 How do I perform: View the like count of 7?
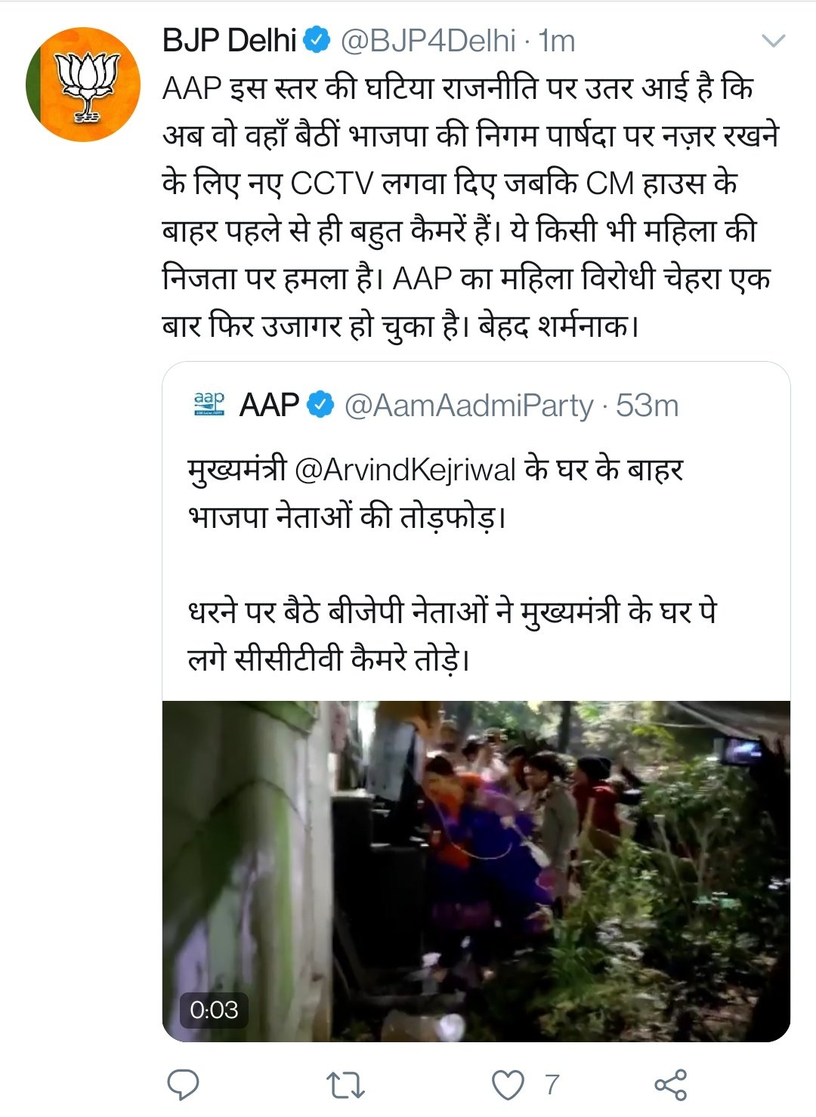coord(552,1085)
